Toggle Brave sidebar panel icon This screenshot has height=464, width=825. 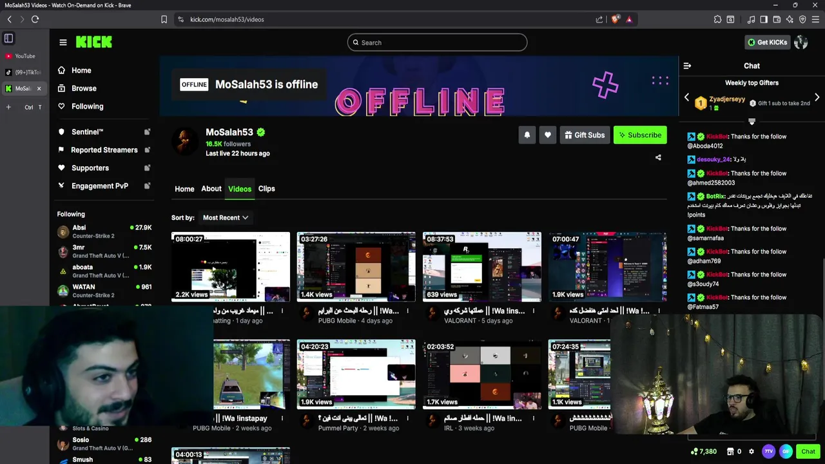tap(764, 19)
